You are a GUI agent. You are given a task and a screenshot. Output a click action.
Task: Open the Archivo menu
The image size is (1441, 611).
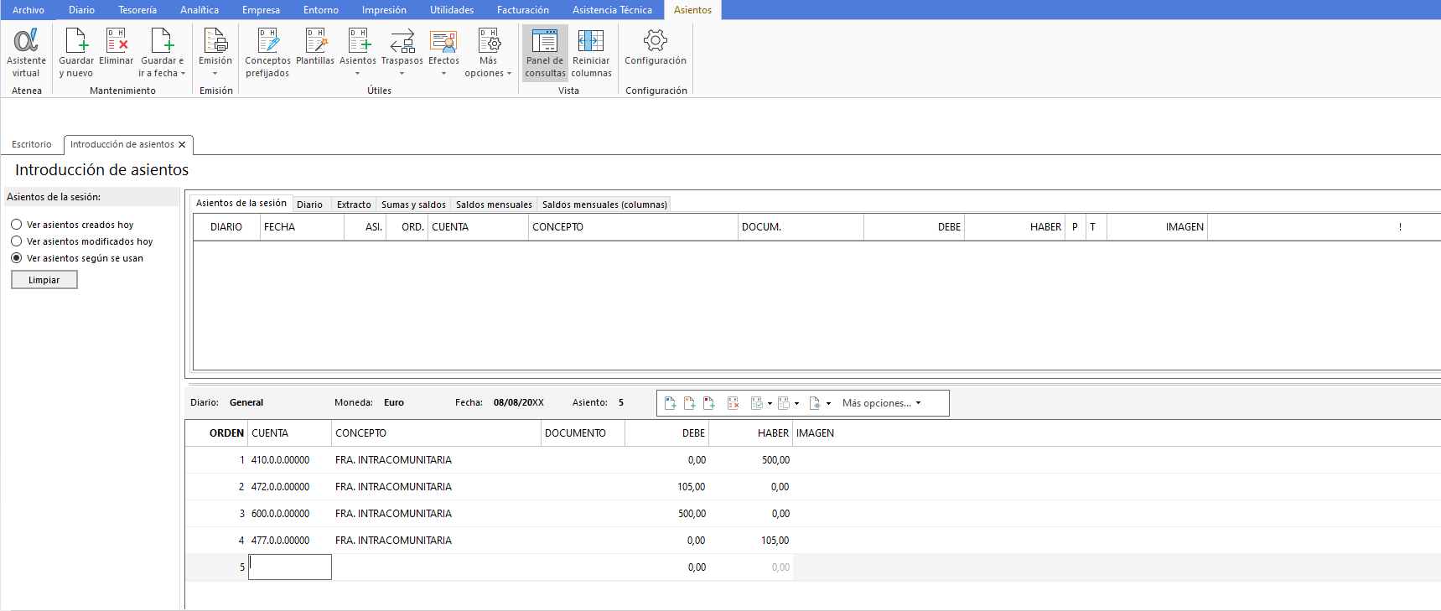click(29, 10)
